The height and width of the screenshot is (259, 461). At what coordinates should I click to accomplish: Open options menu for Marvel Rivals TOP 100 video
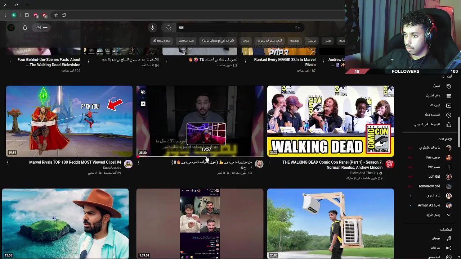click(x=8, y=163)
